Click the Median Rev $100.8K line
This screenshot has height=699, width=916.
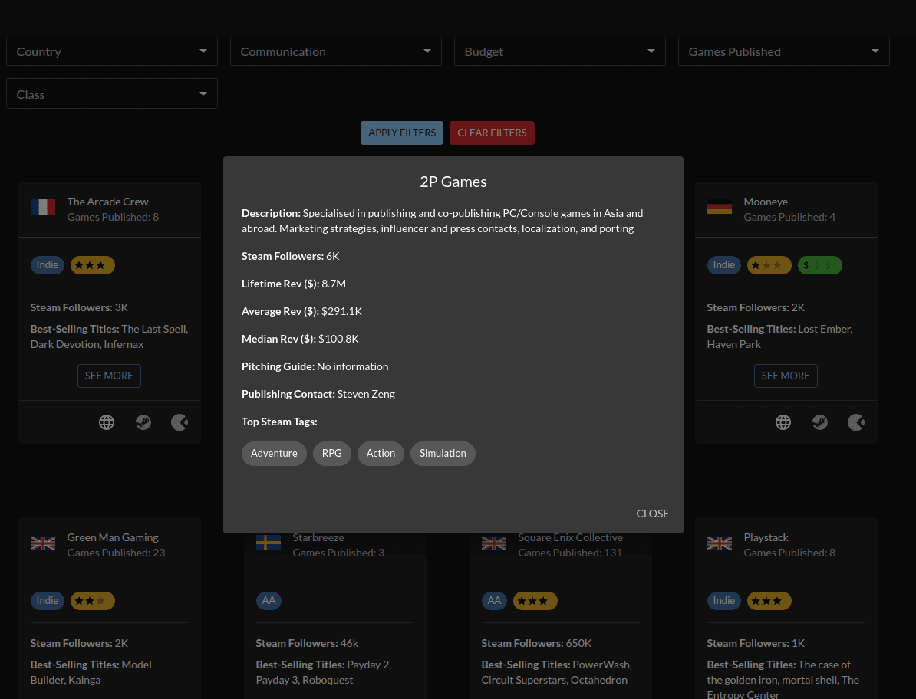coord(300,339)
